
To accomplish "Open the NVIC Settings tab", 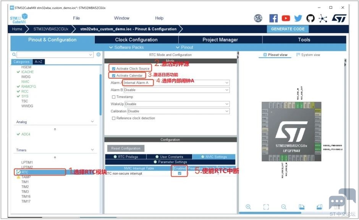I will click(x=214, y=157).
